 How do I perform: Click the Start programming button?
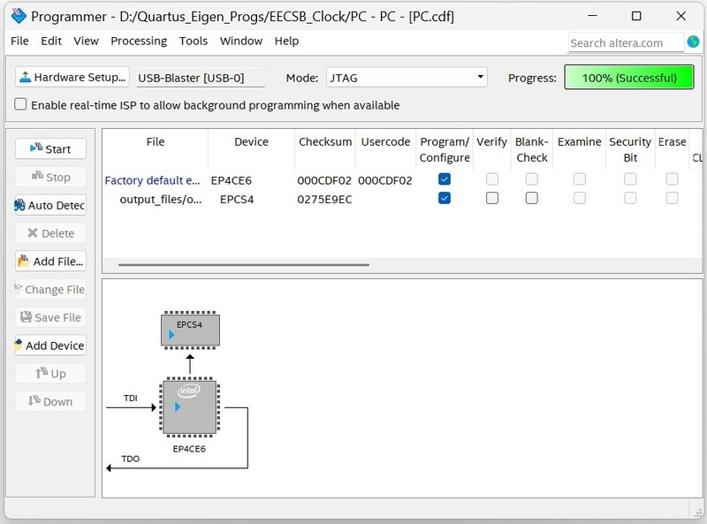[50, 148]
